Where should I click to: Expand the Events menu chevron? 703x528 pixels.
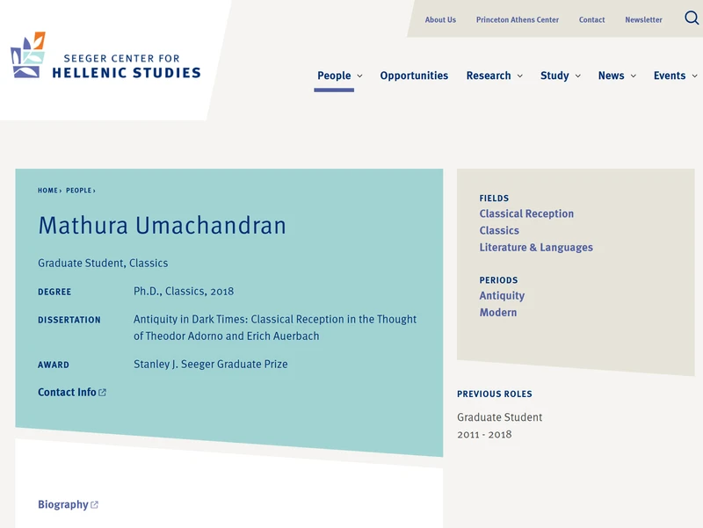(x=694, y=76)
